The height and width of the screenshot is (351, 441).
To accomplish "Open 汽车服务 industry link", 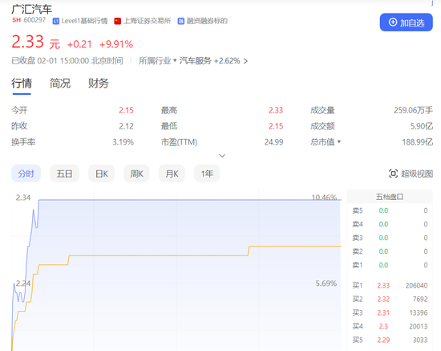I will pos(196,61).
